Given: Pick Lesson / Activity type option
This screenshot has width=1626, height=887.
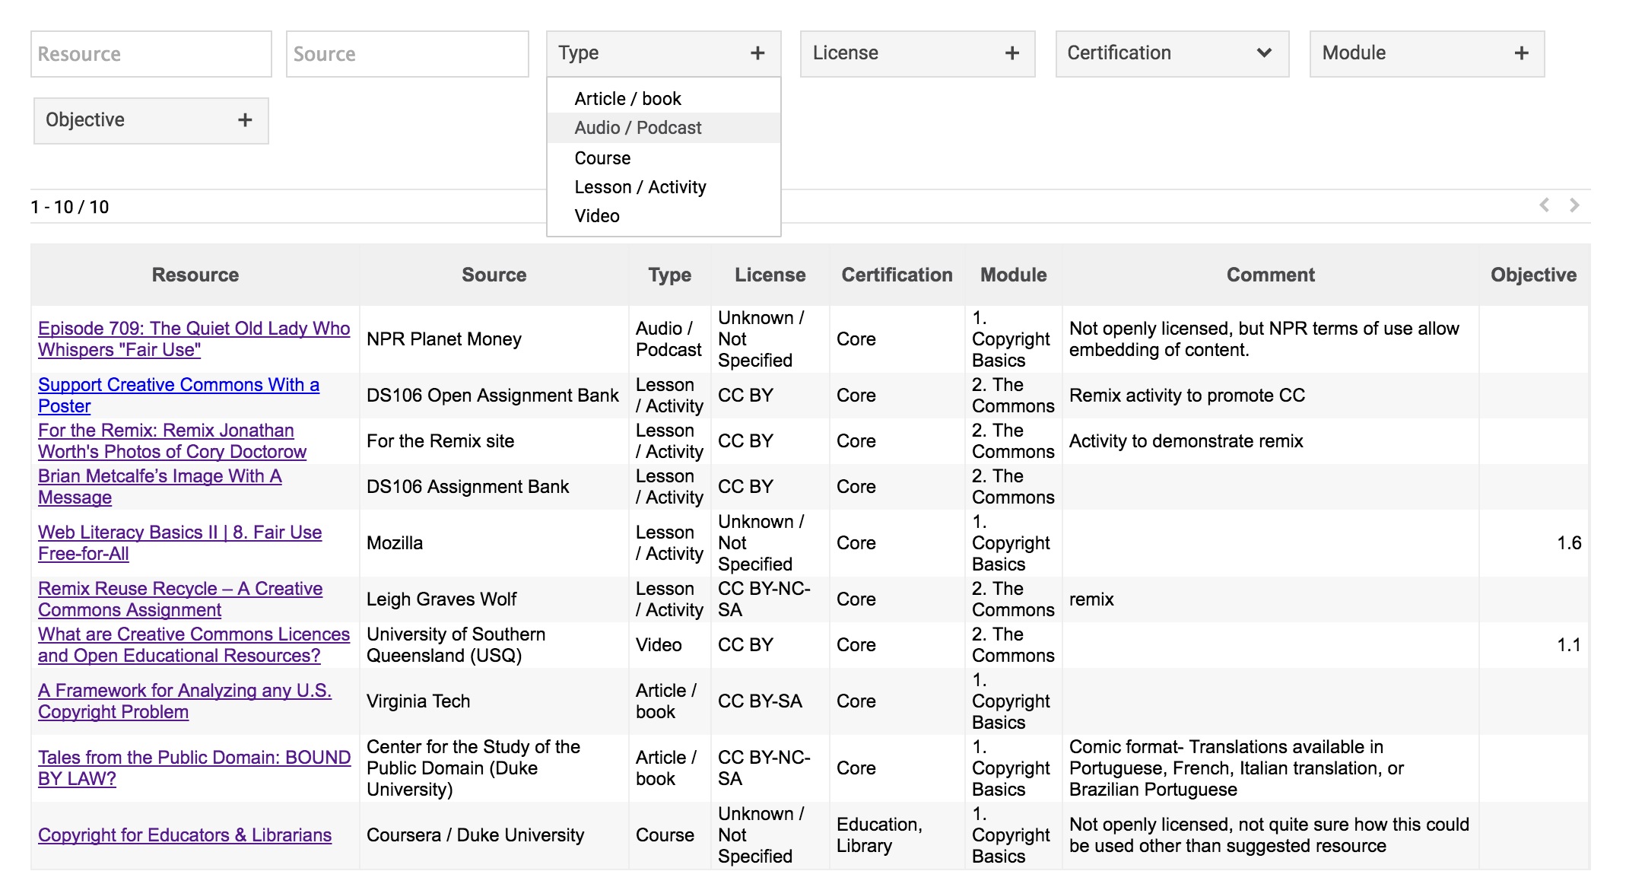Looking at the screenshot, I should (640, 187).
